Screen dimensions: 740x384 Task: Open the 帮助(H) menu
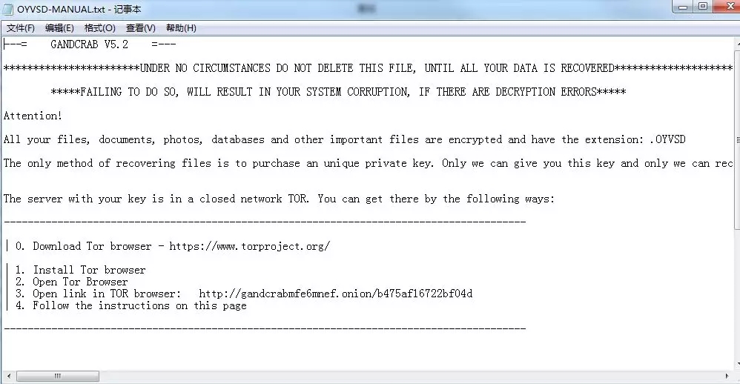(181, 28)
